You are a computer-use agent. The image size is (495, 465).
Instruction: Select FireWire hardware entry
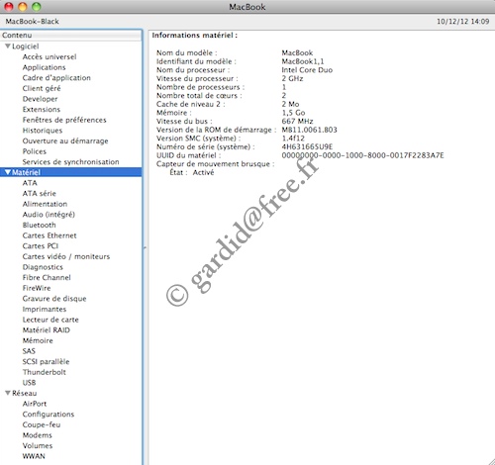point(37,288)
